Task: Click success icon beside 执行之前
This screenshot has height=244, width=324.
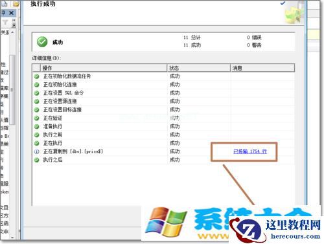Action: (37, 135)
